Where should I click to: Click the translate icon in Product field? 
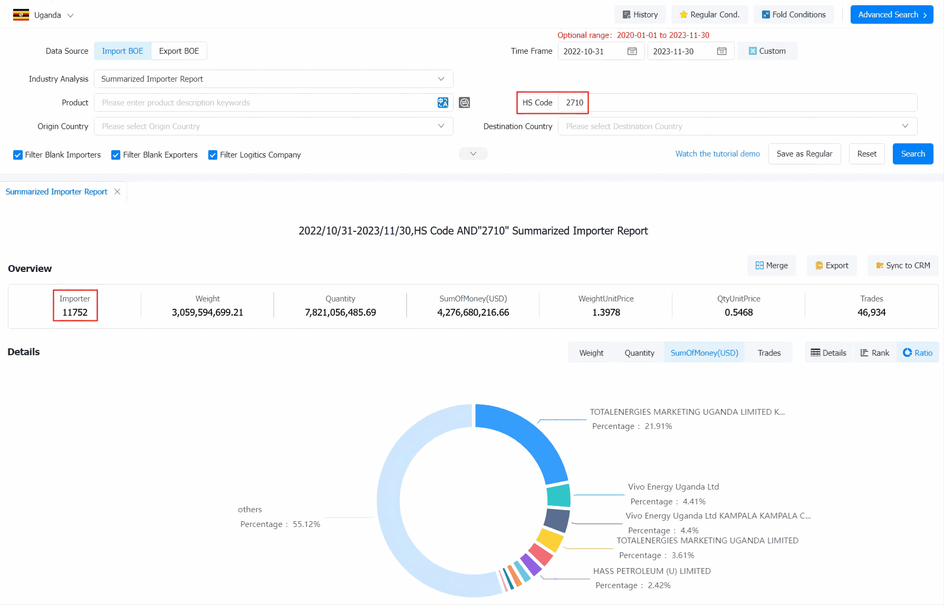[443, 103]
